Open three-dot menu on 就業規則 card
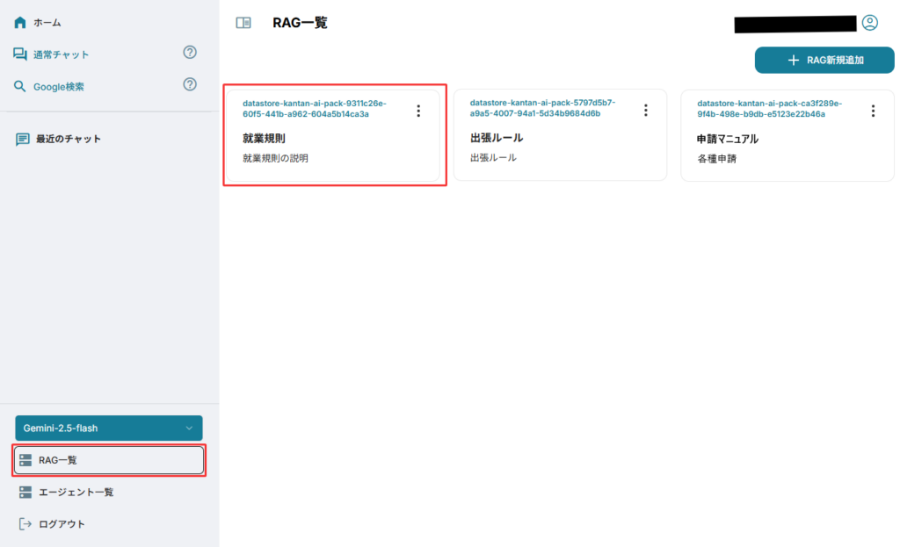The image size is (900, 547). (x=418, y=111)
